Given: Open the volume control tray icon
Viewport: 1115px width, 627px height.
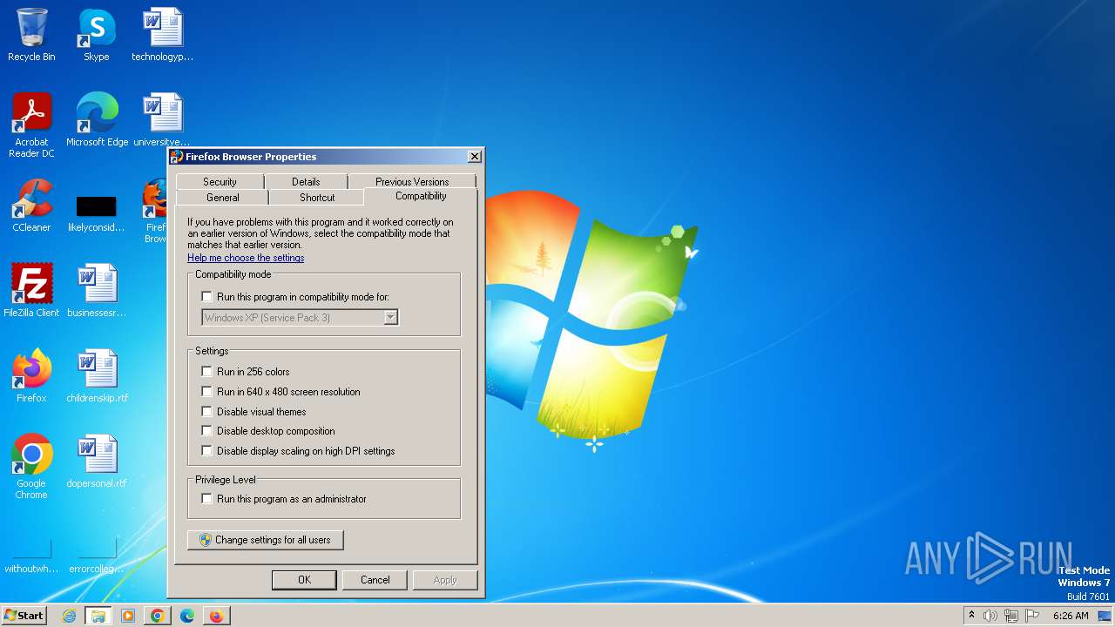Looking at the screenshot, I should click(x=990, y=616).
